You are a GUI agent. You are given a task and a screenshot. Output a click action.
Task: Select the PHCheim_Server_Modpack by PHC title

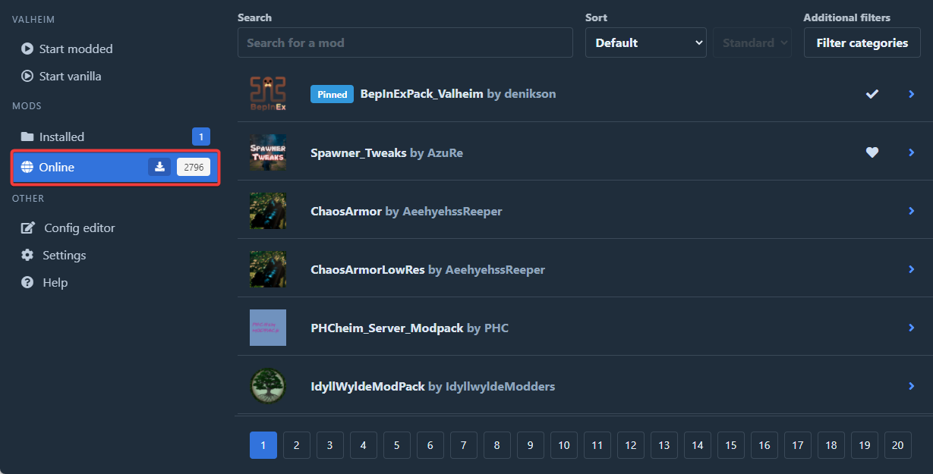409,328
